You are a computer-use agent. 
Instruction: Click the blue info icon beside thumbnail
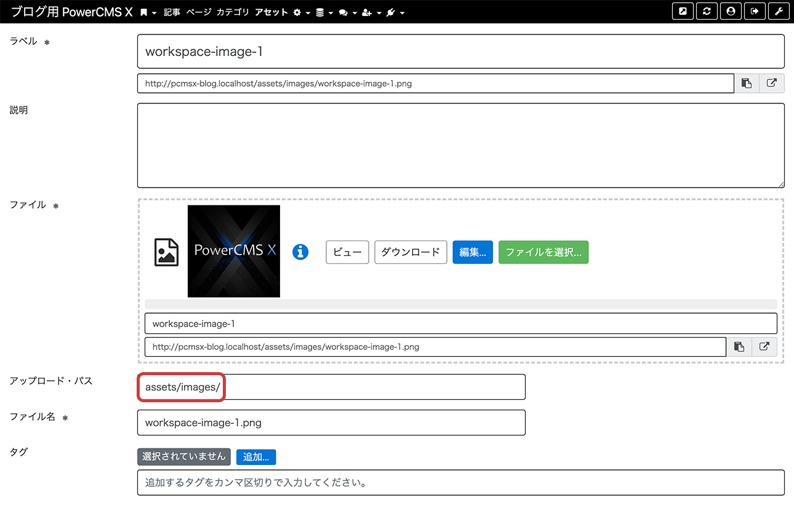point(300,252)
